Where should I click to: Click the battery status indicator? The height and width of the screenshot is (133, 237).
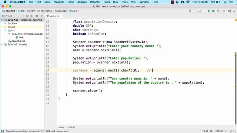point(215,2)
